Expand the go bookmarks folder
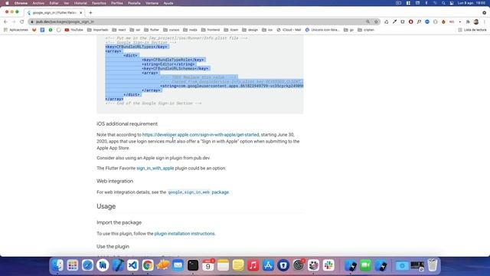This screenshot has height=276, width=490. click(x=349, y=30)
